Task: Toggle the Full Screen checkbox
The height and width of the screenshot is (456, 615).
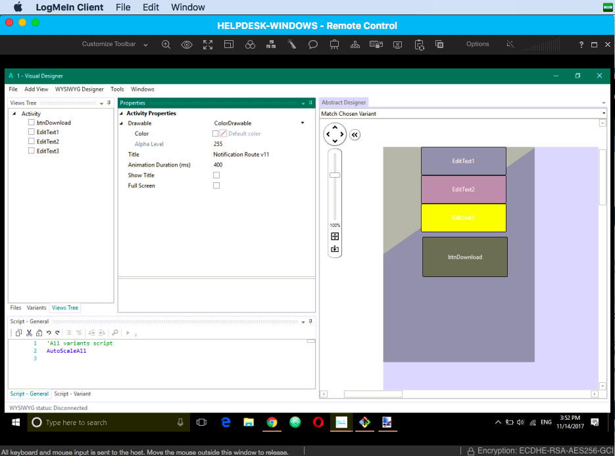Action: pos(216,186)
